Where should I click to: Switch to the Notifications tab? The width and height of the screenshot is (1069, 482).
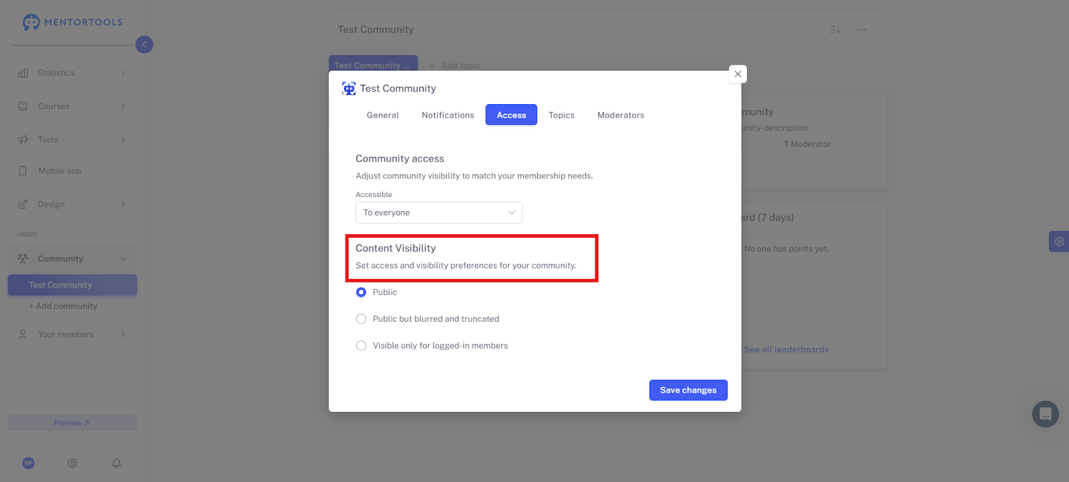tap(448, 115)
